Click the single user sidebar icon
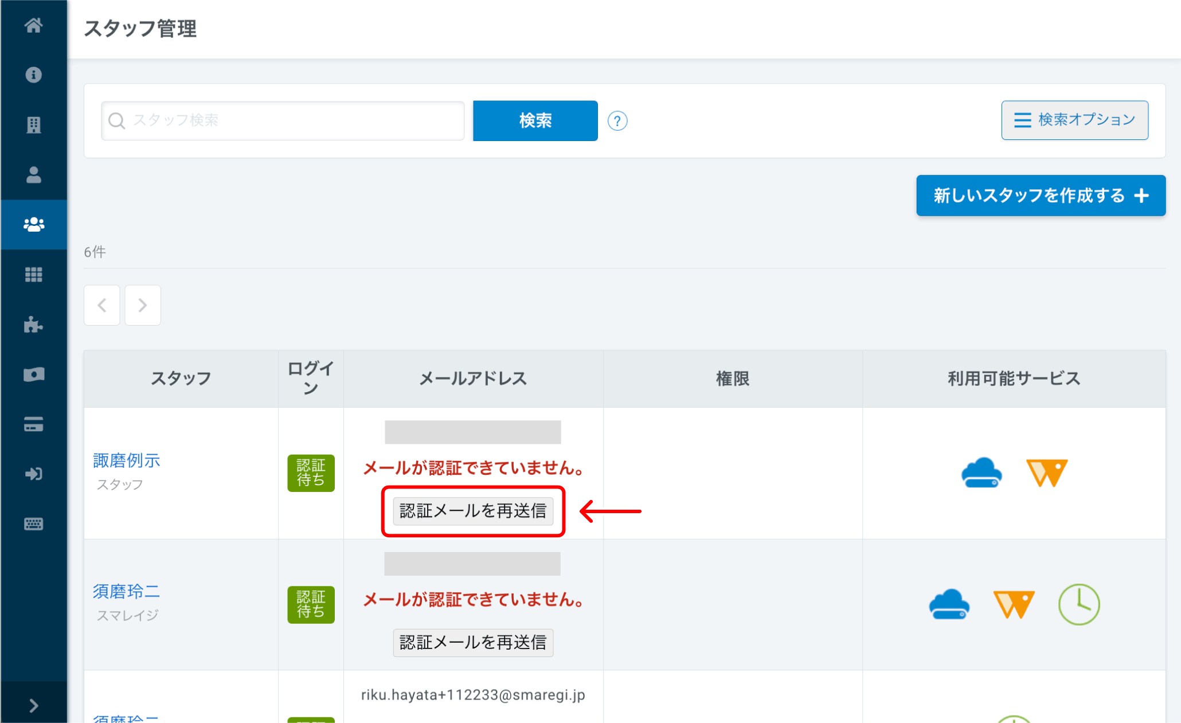Image resolution: width=1181 pixels, height=723 pixels. click(x=33, y=174)
